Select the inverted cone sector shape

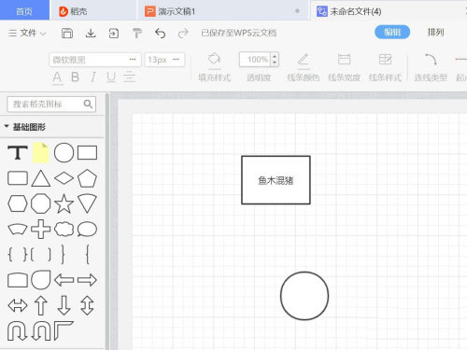[87, 203]
